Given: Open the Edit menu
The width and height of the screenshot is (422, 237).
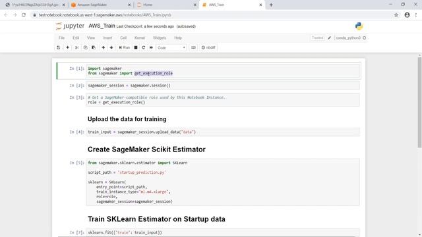Looking at the screenshot, I should pyautogui.click(x=76, y=38).
